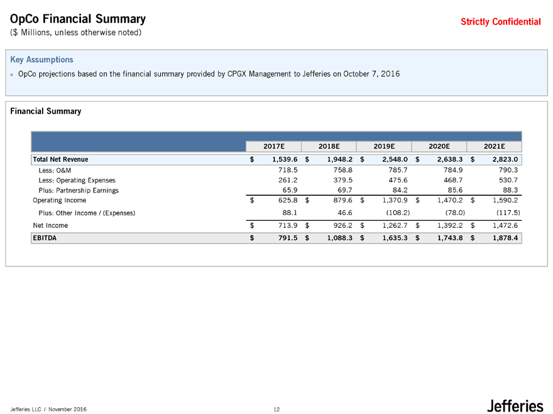Click the 2018E column header

point(329,146)
